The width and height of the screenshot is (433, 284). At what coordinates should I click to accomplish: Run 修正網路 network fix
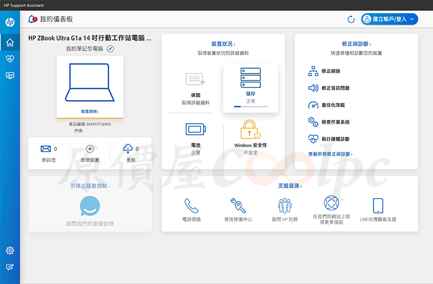324,71
